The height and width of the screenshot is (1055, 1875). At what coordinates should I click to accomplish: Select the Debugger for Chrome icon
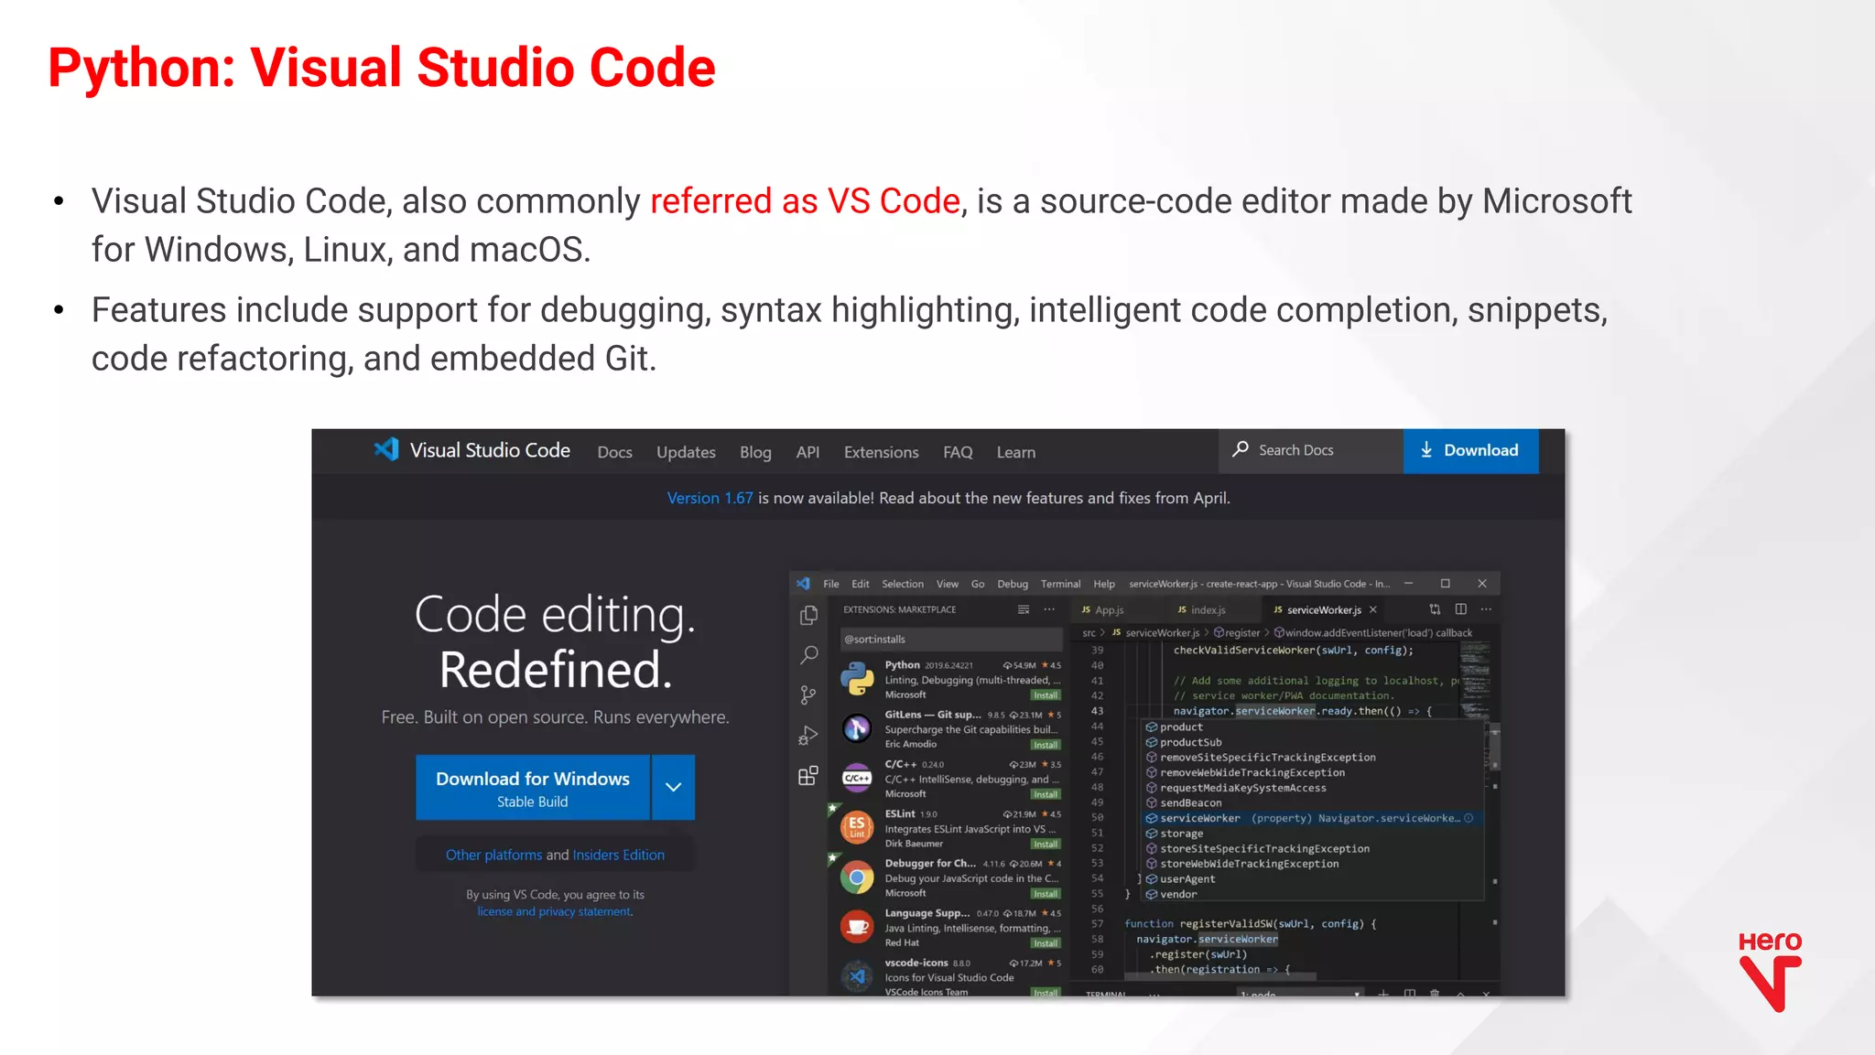857,877
